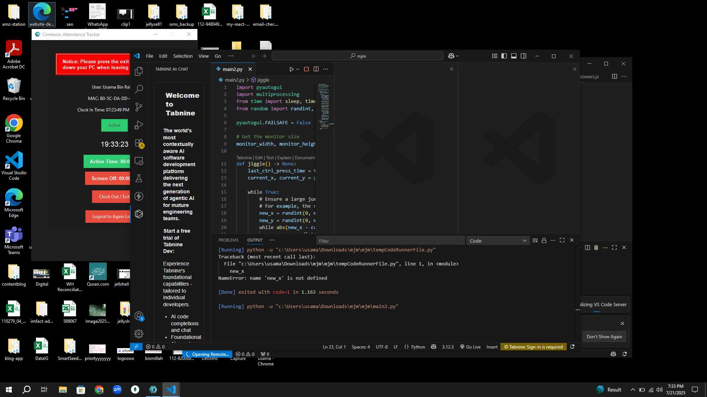The height and width of the screenshot is (397, 707).
Task: Open Output panel Views and More Actions
Action: pyautogui.click(x=553, y=240)
